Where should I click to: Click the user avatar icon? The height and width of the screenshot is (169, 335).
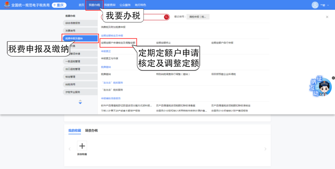tap(315, 5)
